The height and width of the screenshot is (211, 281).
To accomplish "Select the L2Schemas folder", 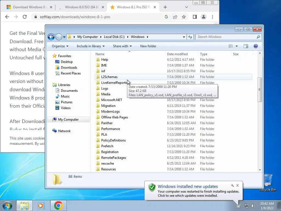I will click(109, 77).
